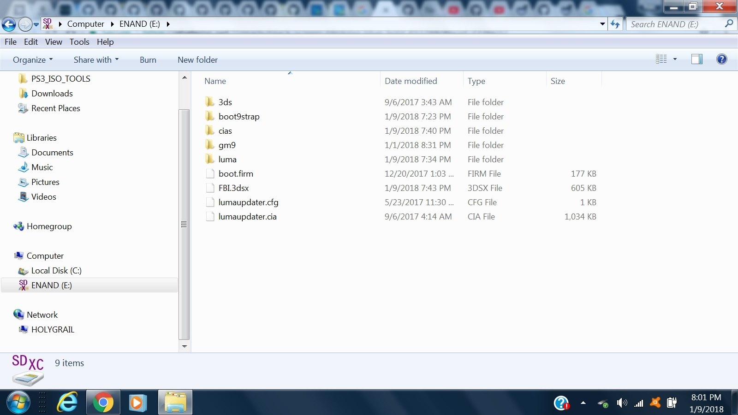The image size is (738, 415).
Task: Click the Forward navigation arrow
Action: point(25,24)
